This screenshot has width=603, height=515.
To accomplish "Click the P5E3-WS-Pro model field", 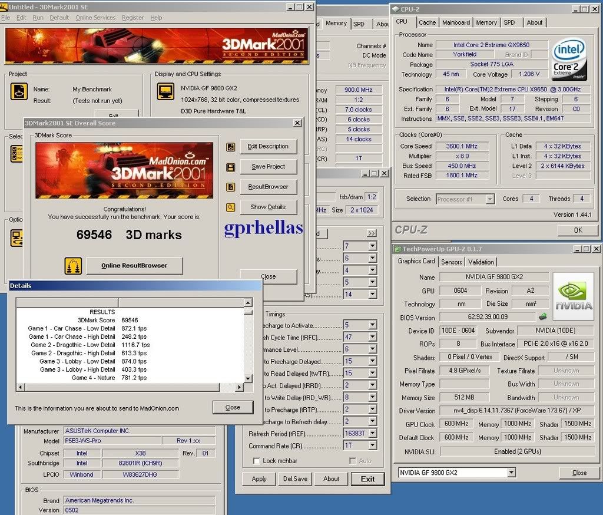I will coord(112,441).
